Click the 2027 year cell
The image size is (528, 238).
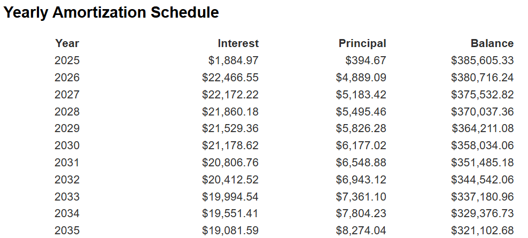tap(67, 95)
